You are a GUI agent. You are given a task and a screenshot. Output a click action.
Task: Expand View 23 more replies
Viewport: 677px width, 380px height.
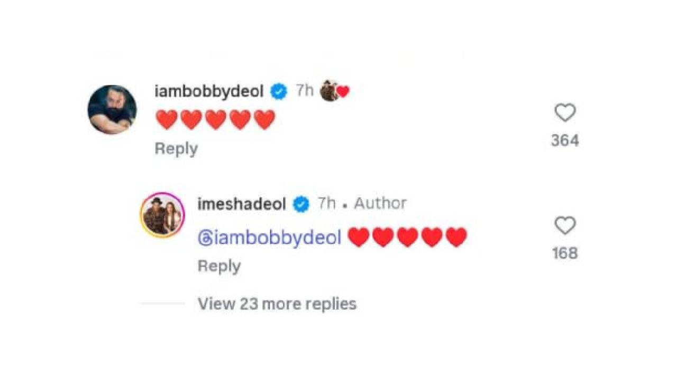tap(277, 304)
